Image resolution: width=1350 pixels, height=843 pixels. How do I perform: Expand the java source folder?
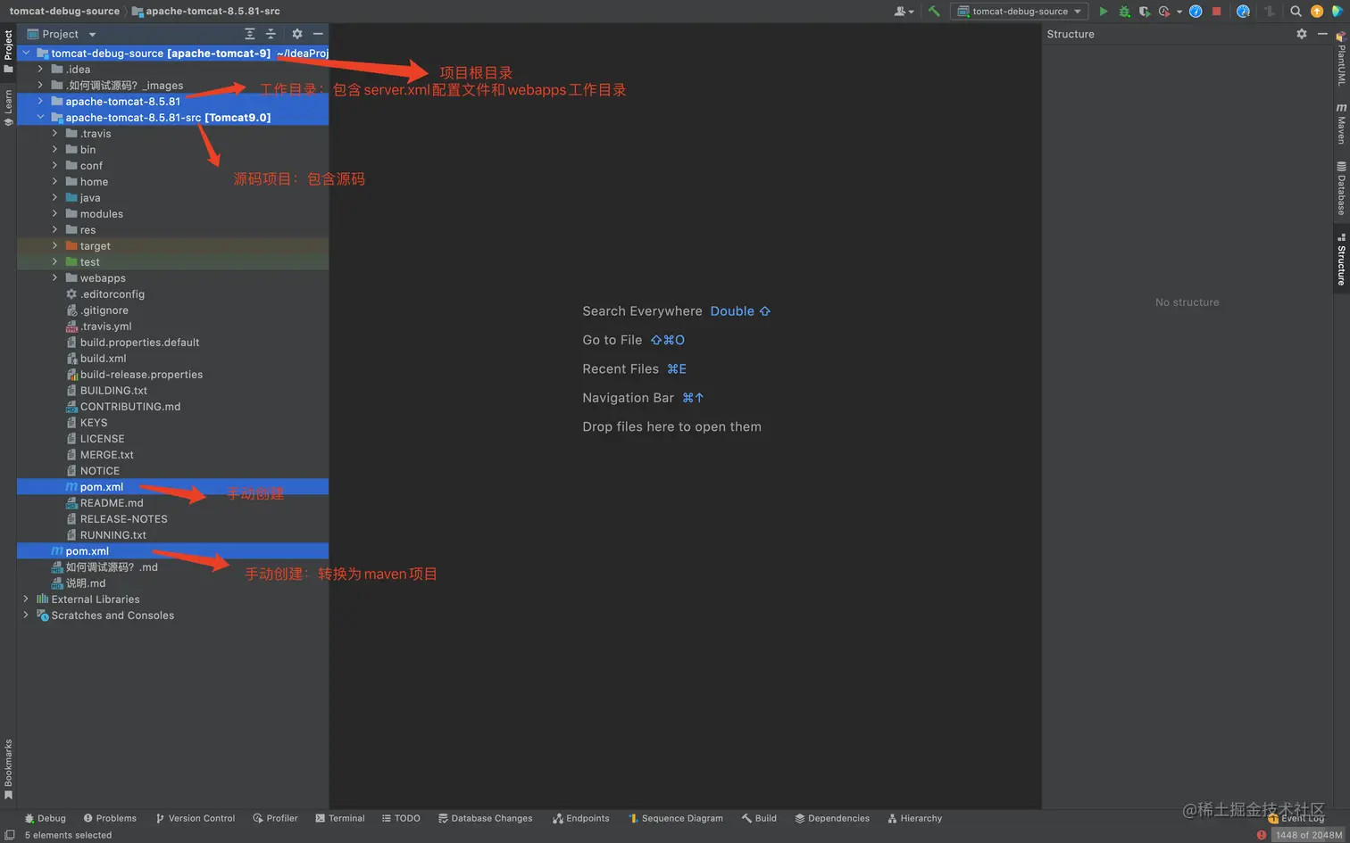pyautogui.click(x=54, y=198)
